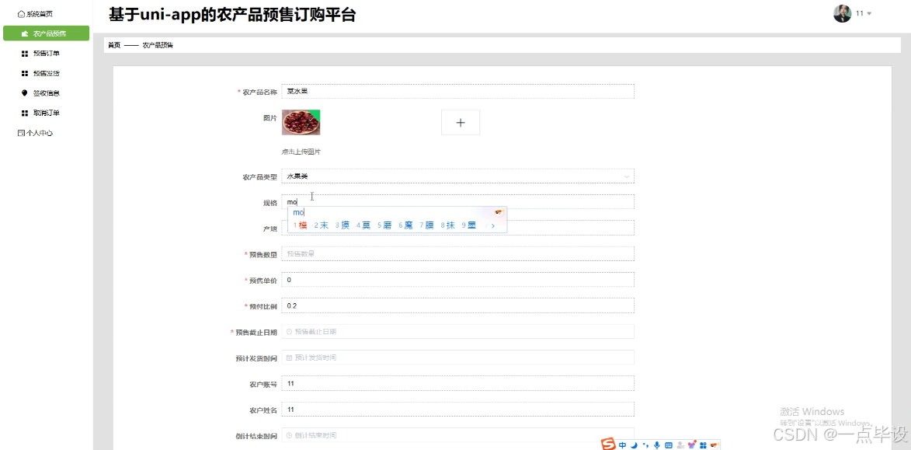Screen dimensions: 911x450
Task: Open the 预售发货 menu item
Action: [24, 72]
